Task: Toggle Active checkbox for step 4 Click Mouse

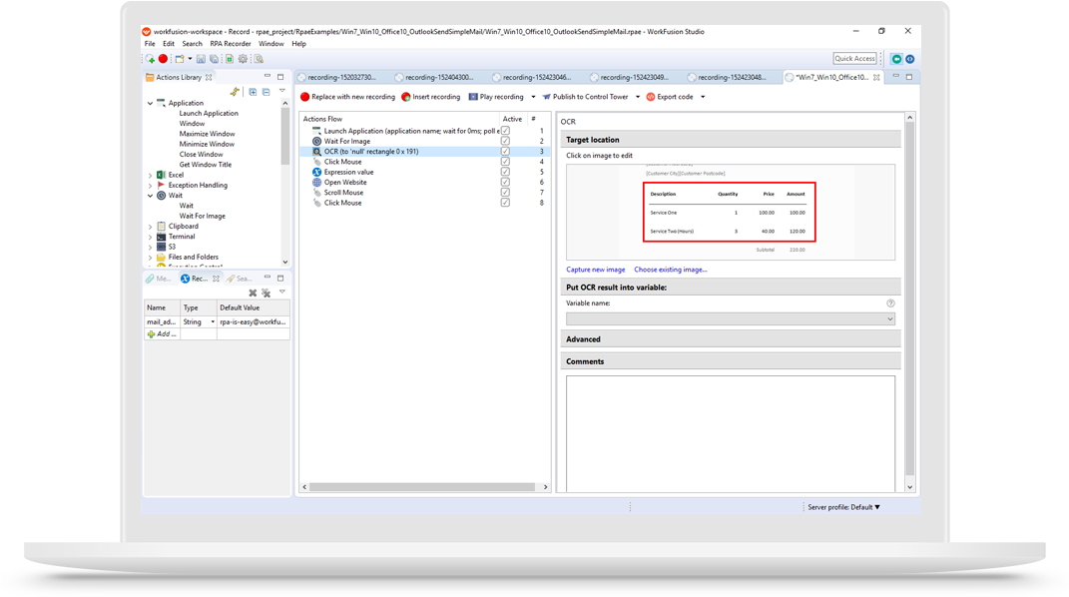Action: 505,161
